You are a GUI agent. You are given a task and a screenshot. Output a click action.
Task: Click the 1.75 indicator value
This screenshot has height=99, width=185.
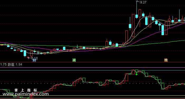pos(3,64)
